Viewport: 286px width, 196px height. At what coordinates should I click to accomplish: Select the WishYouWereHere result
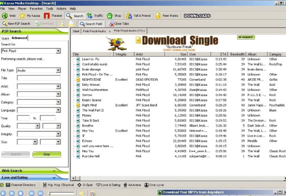click(95, 90)
